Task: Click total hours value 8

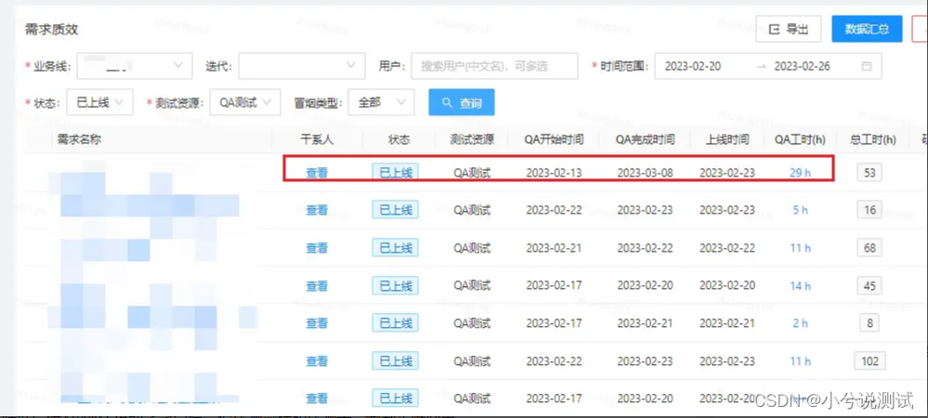Action: point(869,323)
